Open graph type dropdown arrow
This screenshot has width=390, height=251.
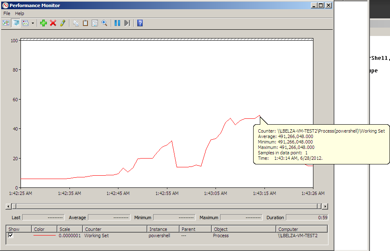(33, 23)
